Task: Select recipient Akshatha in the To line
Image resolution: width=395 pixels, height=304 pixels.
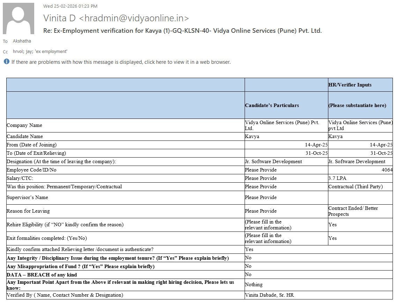Action: pos(22,41)
